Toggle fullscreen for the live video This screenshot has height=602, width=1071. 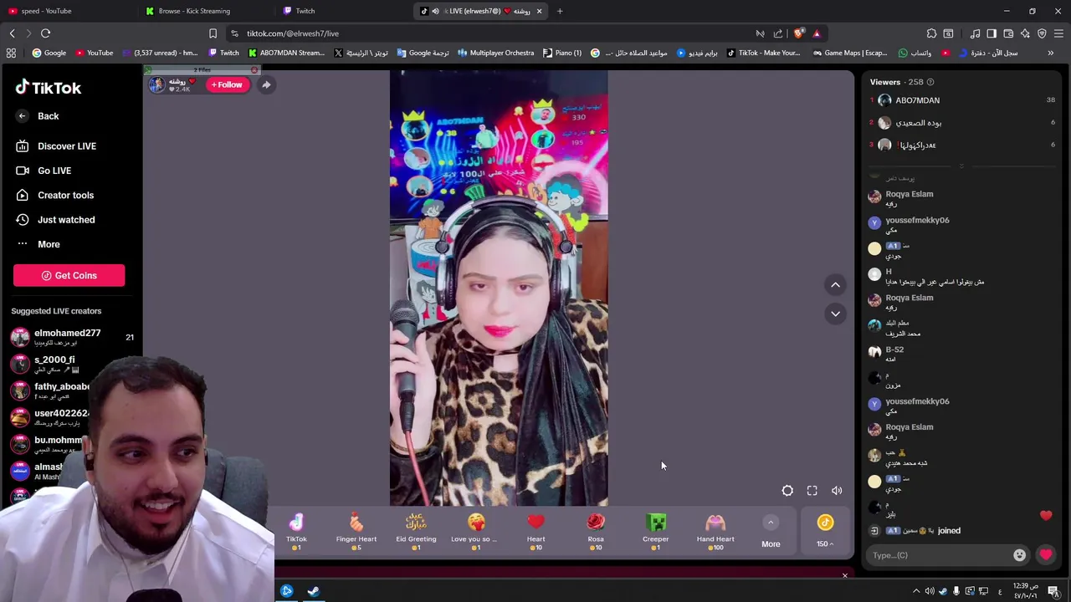click(812, 491)
